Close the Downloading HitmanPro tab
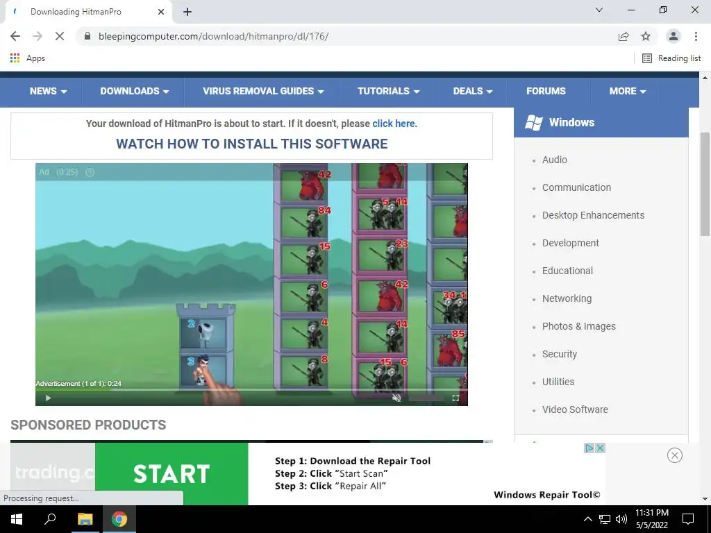Screen dimensions: 711x533 pyautogui.click(x=161, y=12)
